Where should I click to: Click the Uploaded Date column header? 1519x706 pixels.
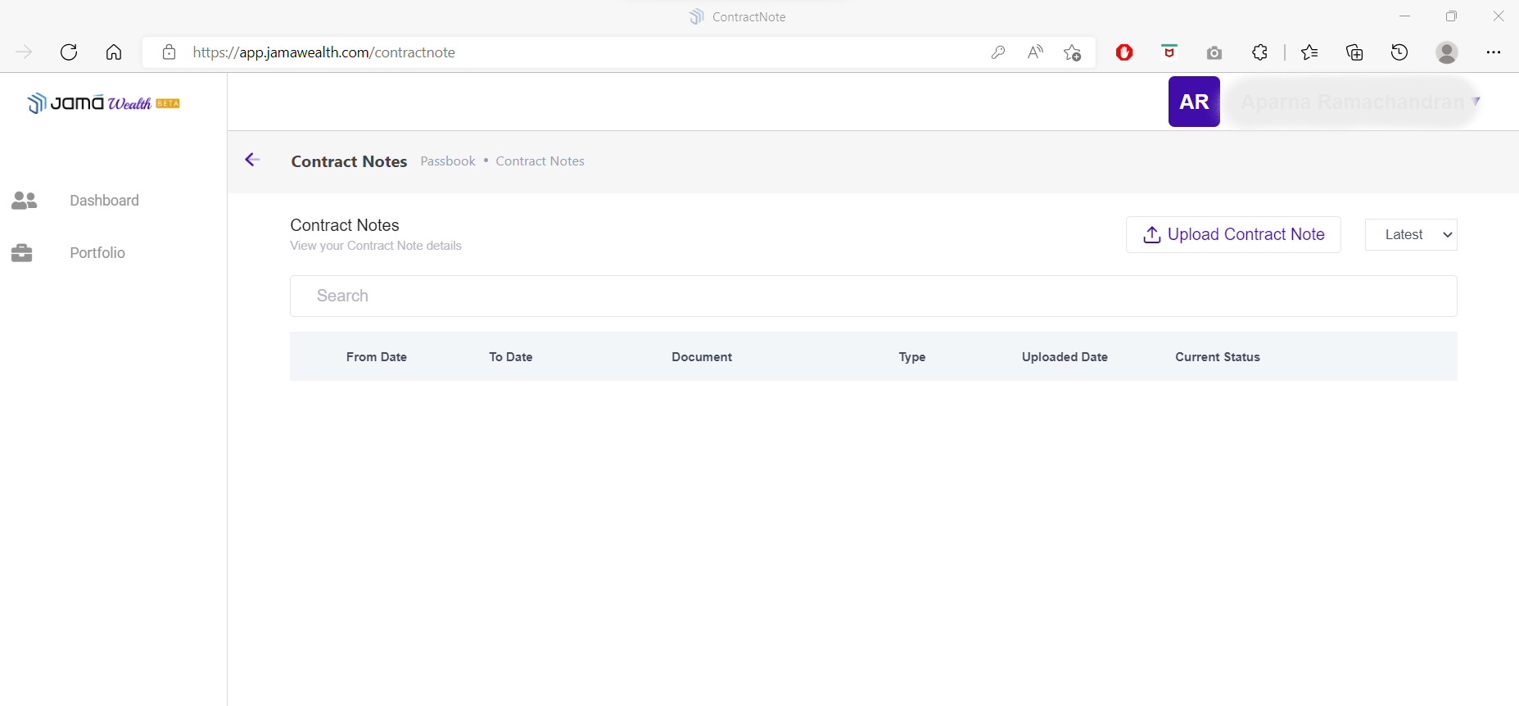tap(1065, 357)
